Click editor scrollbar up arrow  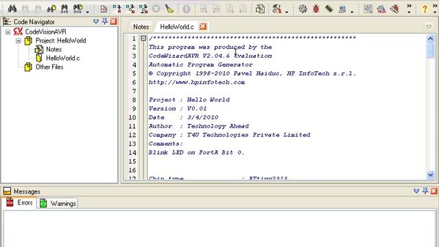point(430,38)
